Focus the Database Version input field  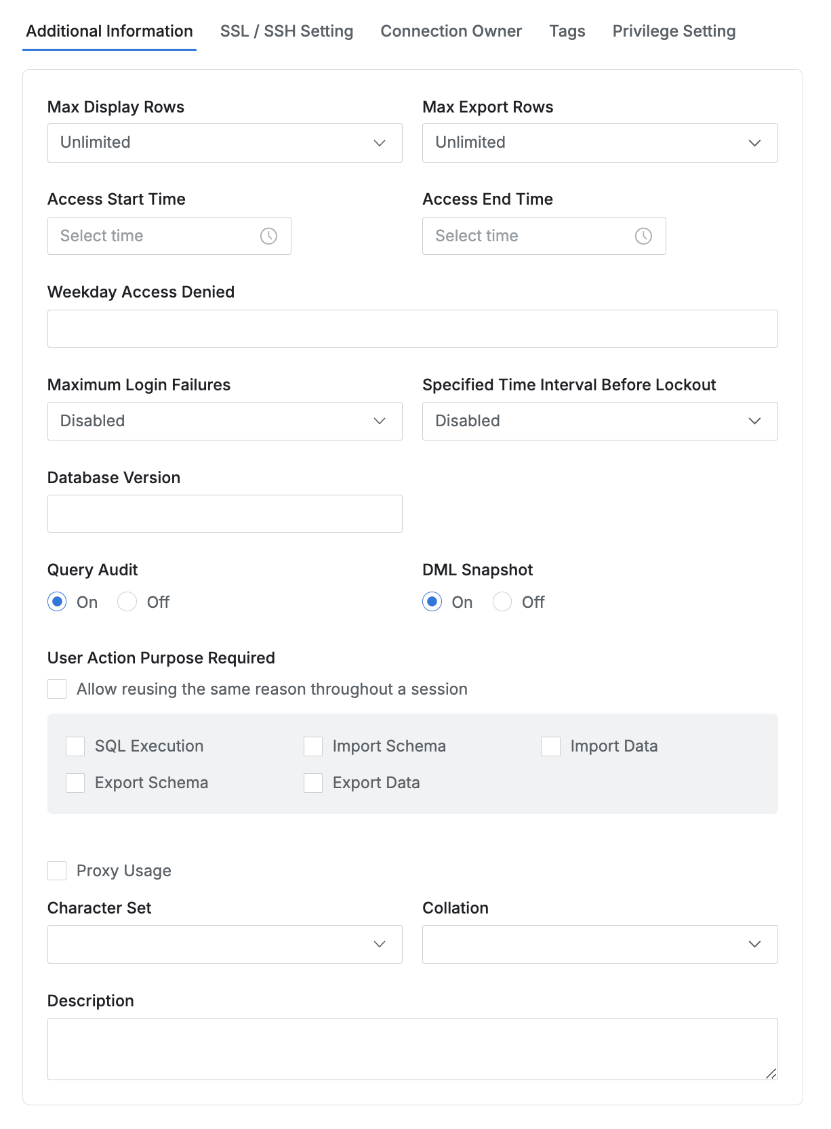(x=224, y=514)
